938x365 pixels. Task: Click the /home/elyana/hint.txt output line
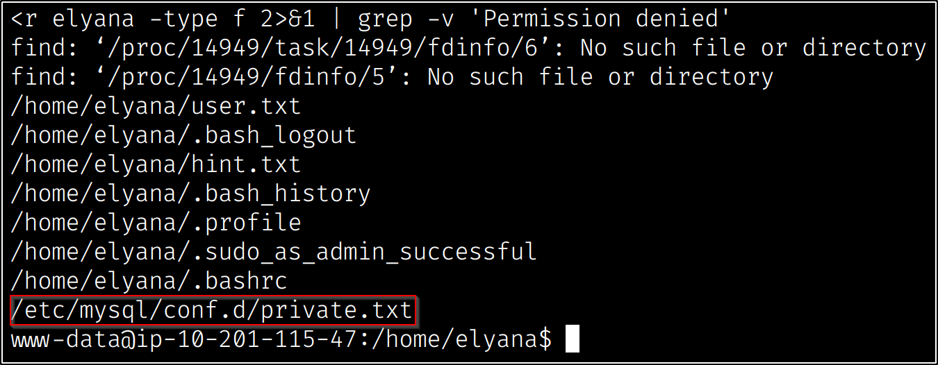tap(156, 164)
